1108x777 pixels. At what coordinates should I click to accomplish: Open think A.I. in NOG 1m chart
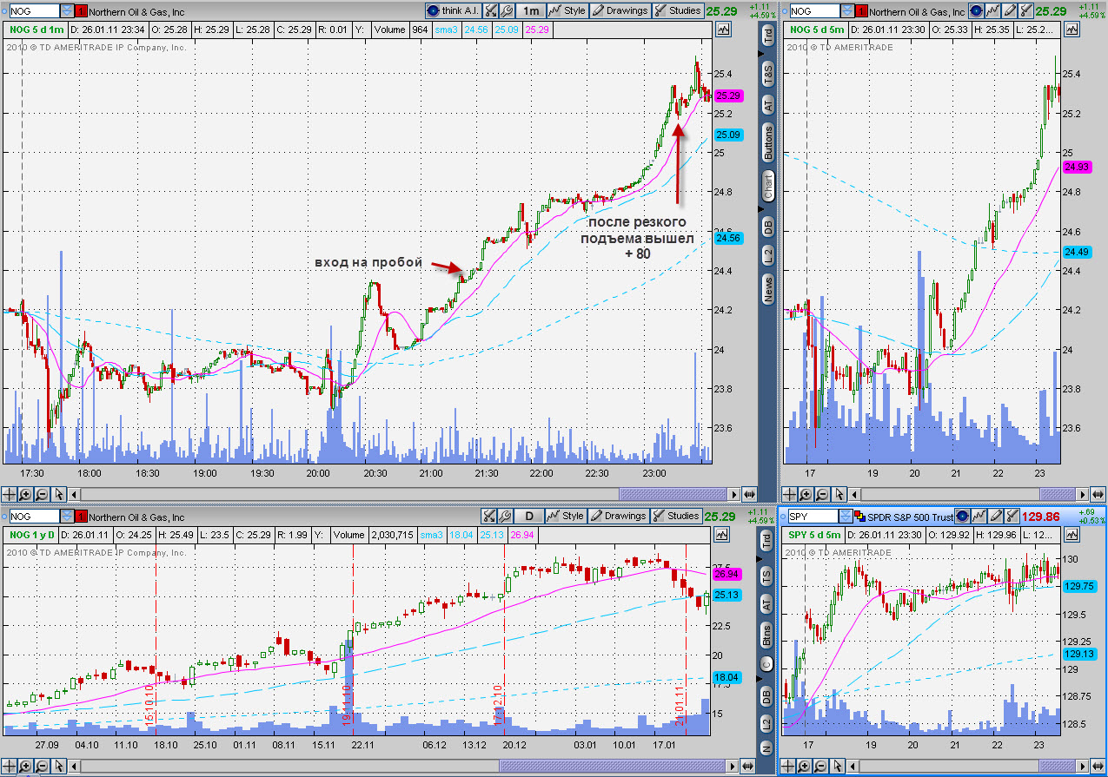[x=452, y=10]
